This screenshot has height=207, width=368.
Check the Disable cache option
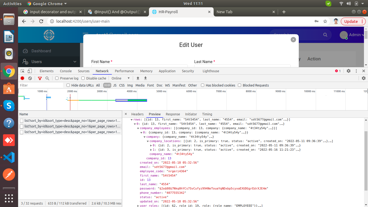coord(83,78)
